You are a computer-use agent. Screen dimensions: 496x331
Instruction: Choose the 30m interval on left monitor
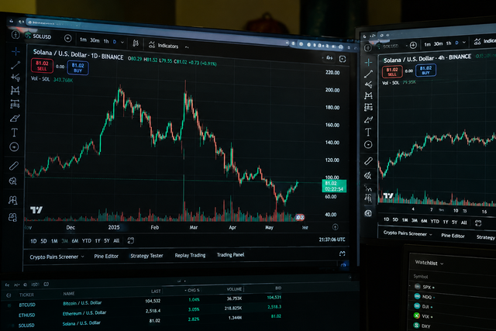(x=95, y=40)
